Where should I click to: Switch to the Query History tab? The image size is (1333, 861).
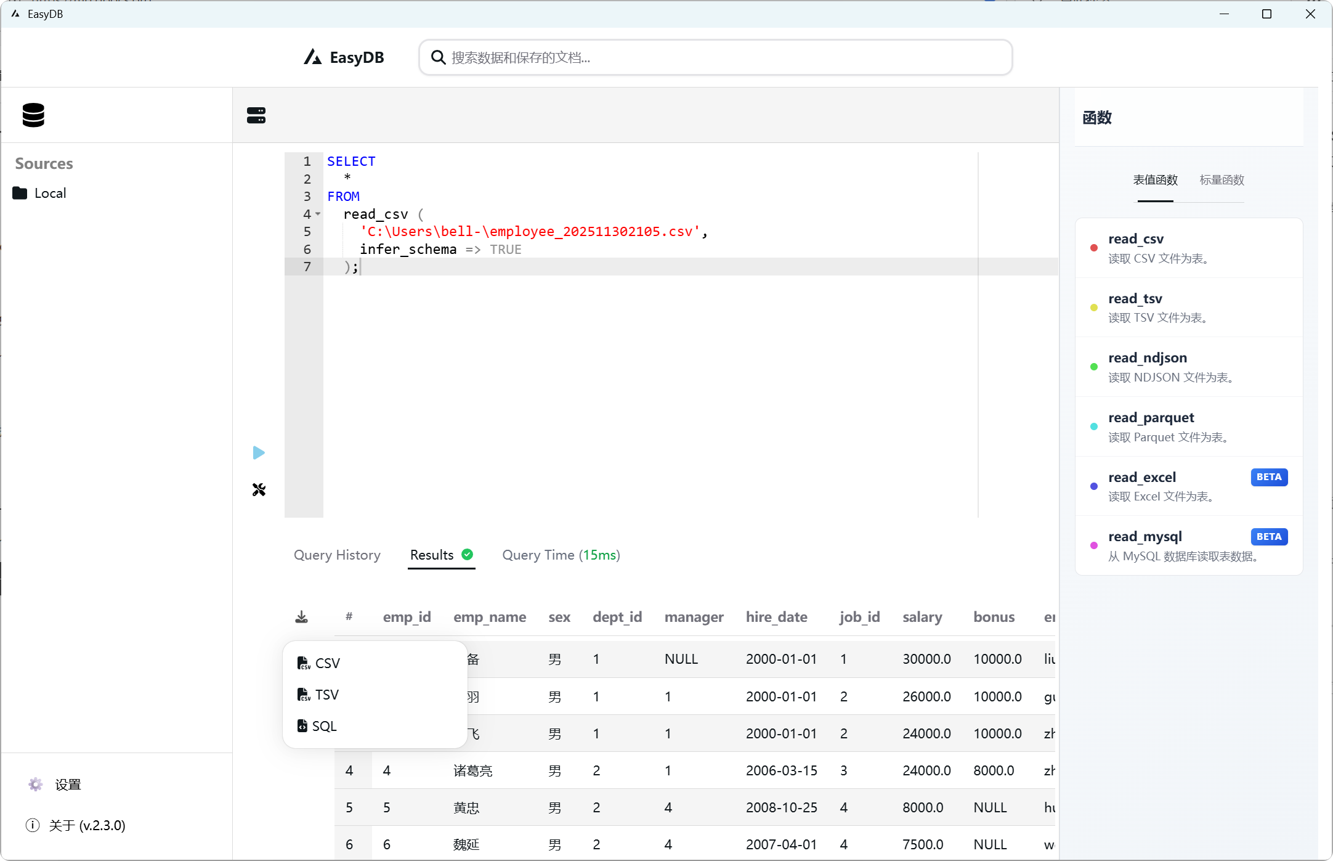tap(338, 555)
